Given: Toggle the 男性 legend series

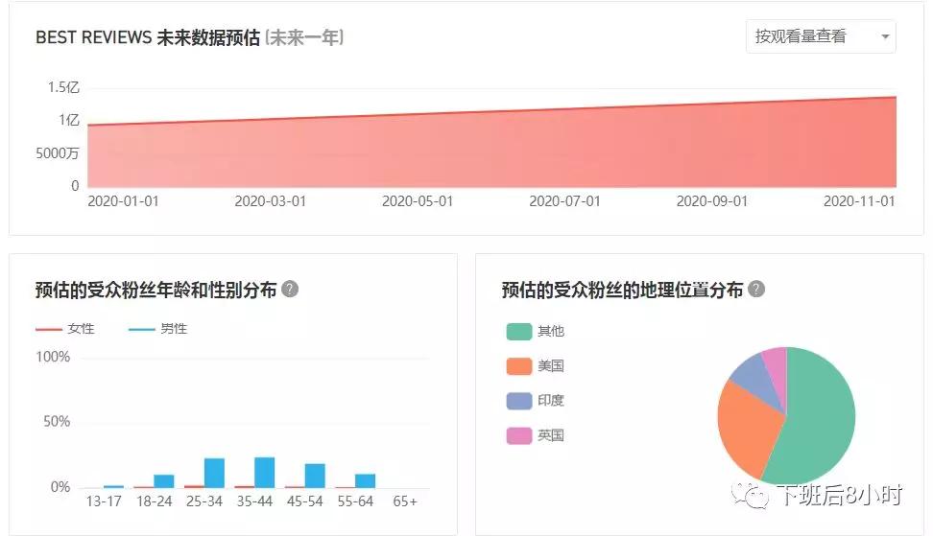Looking at the screenshot, I should [158, 329].
